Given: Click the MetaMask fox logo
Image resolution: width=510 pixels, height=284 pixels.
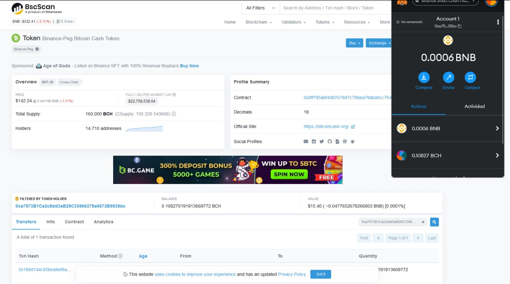Looking at the screenshot, I should click(402, 3).
